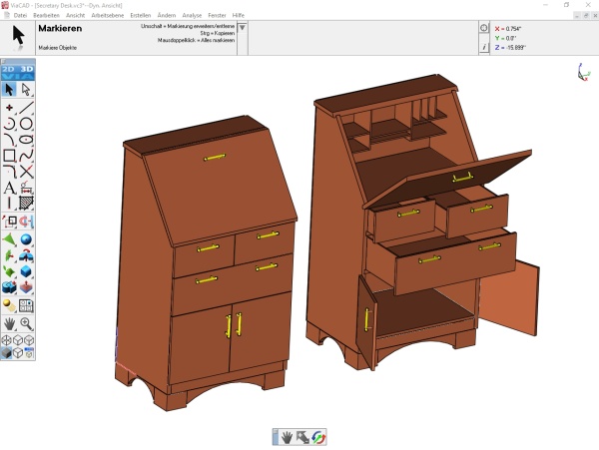Expand the prompt bar dropdown triangle

(243, 28)
